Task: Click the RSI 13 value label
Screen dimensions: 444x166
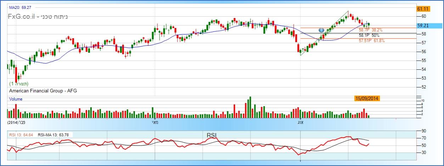Action: (x=21, y=134)
